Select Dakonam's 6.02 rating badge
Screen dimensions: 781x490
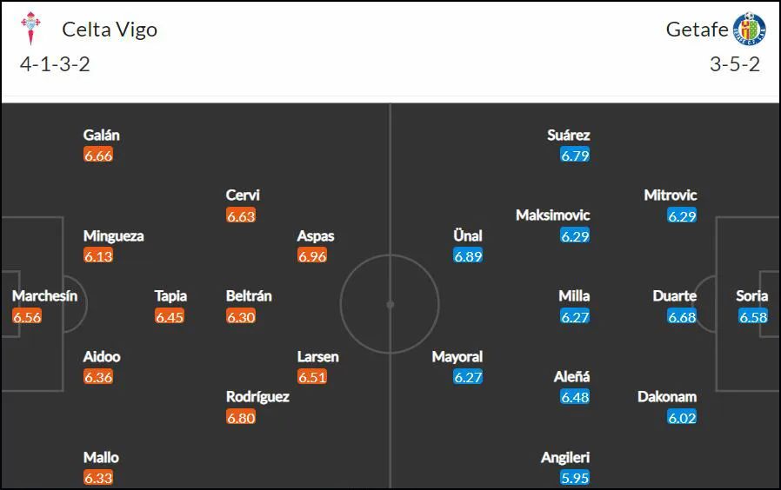(x=682, y=417)
